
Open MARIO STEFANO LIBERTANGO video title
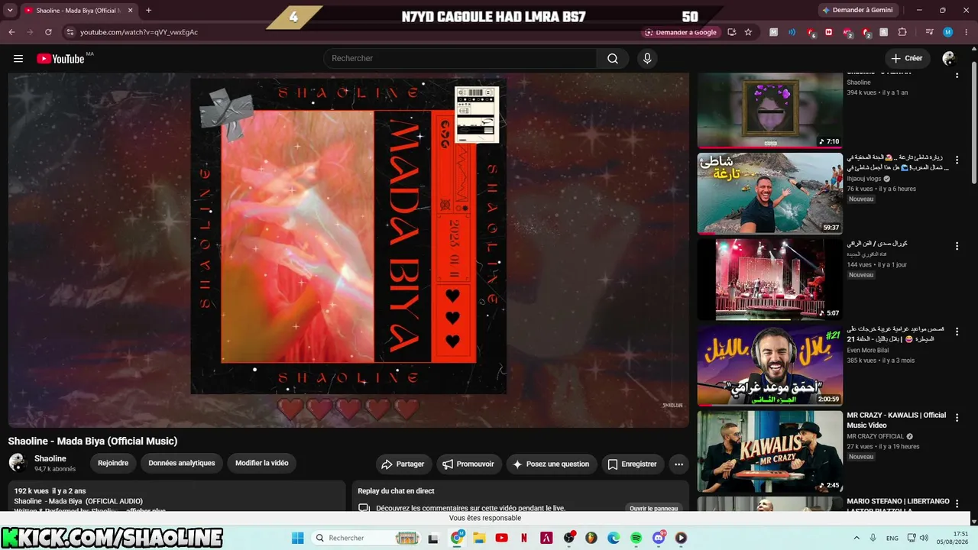tap(898, 506)
